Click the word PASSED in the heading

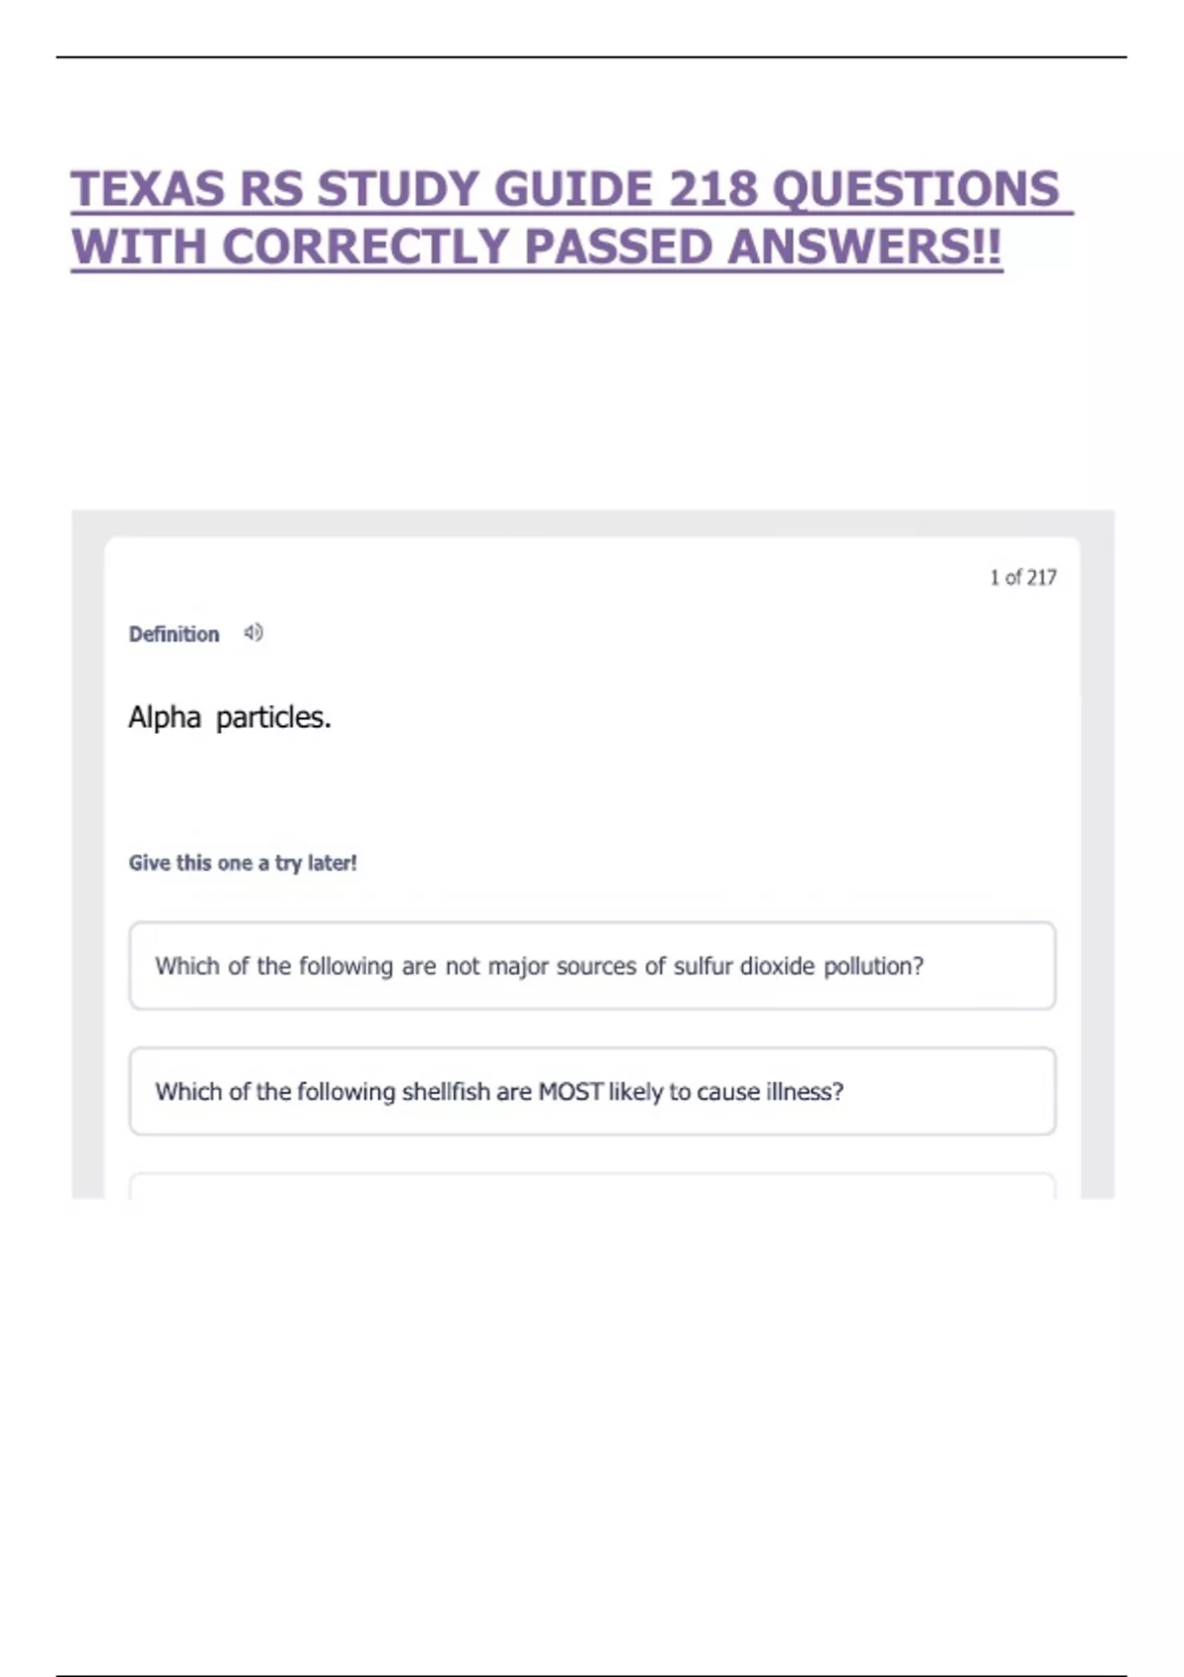pyautogui.click(x=618, y=247)
